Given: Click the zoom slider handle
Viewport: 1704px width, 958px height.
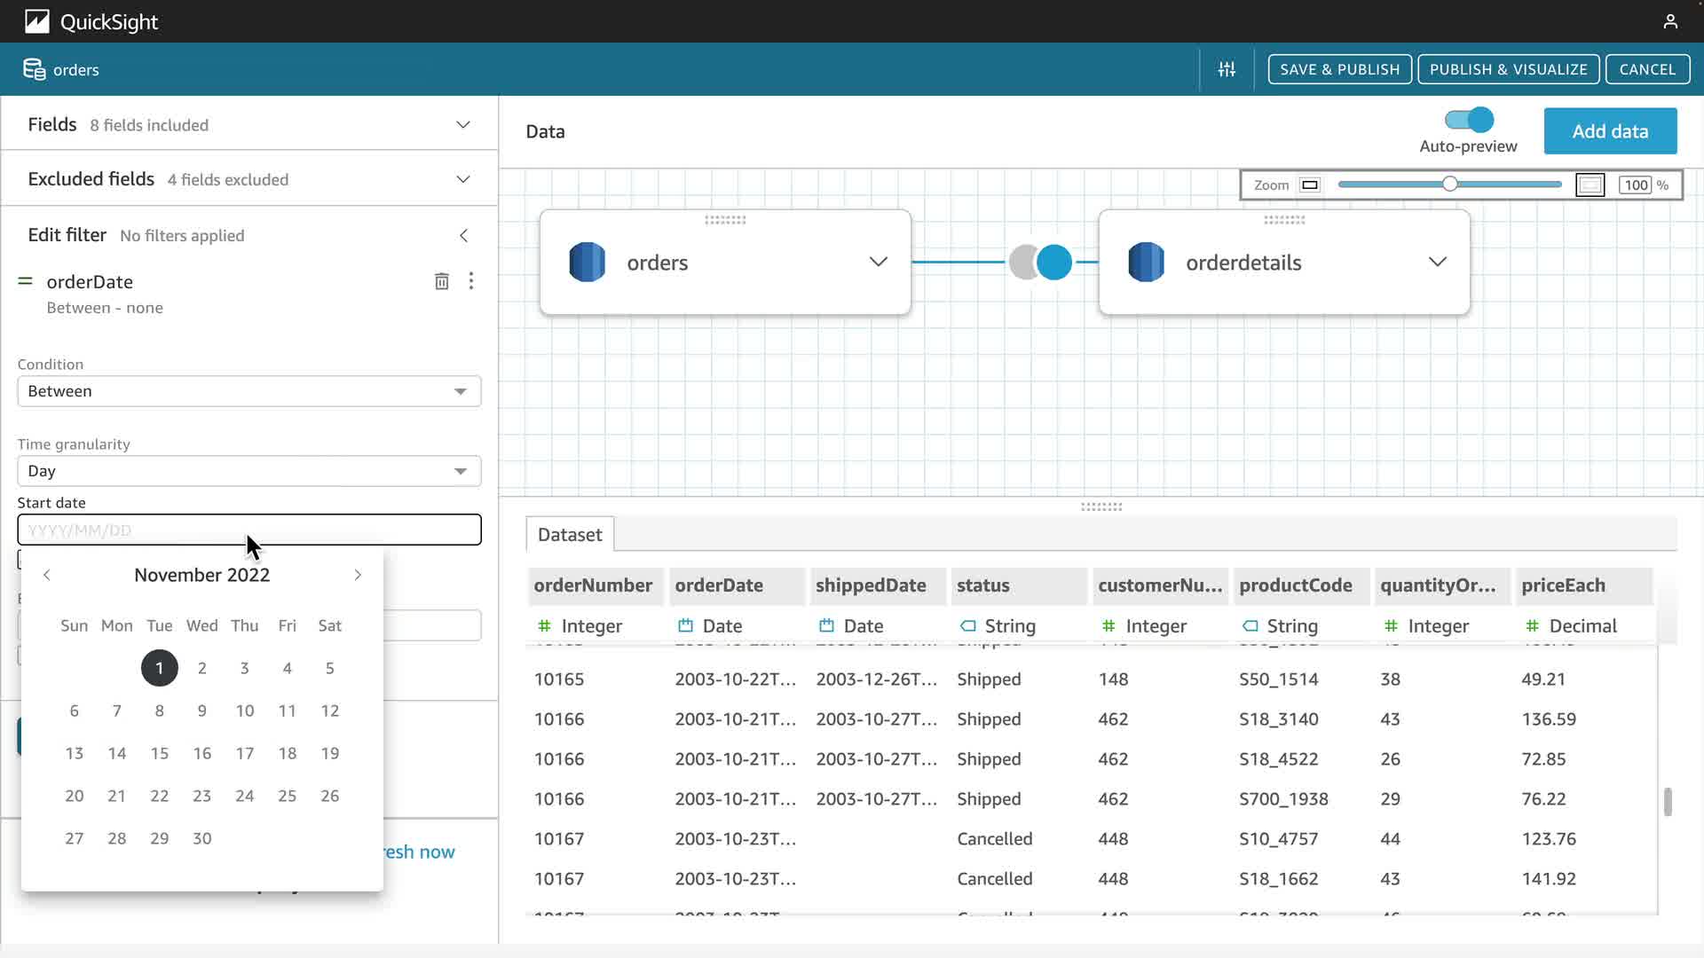Looking at the screenshot, I should pos(1449,185).
